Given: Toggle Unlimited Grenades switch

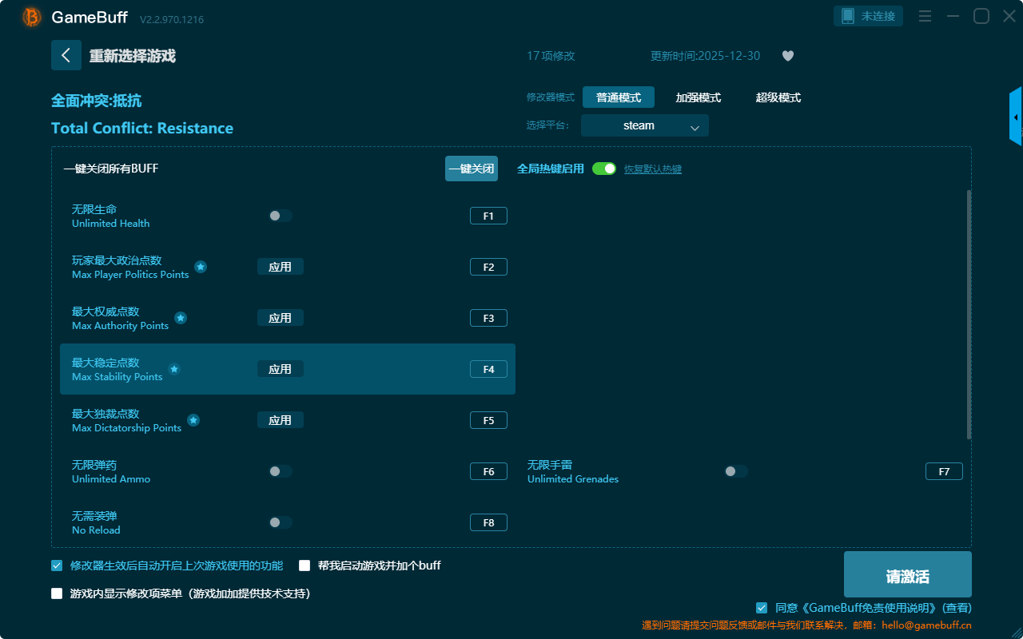Looking at the screenshot, I should (736, 471).
